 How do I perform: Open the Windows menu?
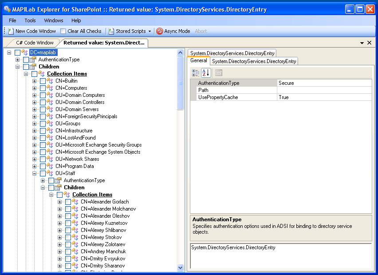(54, 20)
